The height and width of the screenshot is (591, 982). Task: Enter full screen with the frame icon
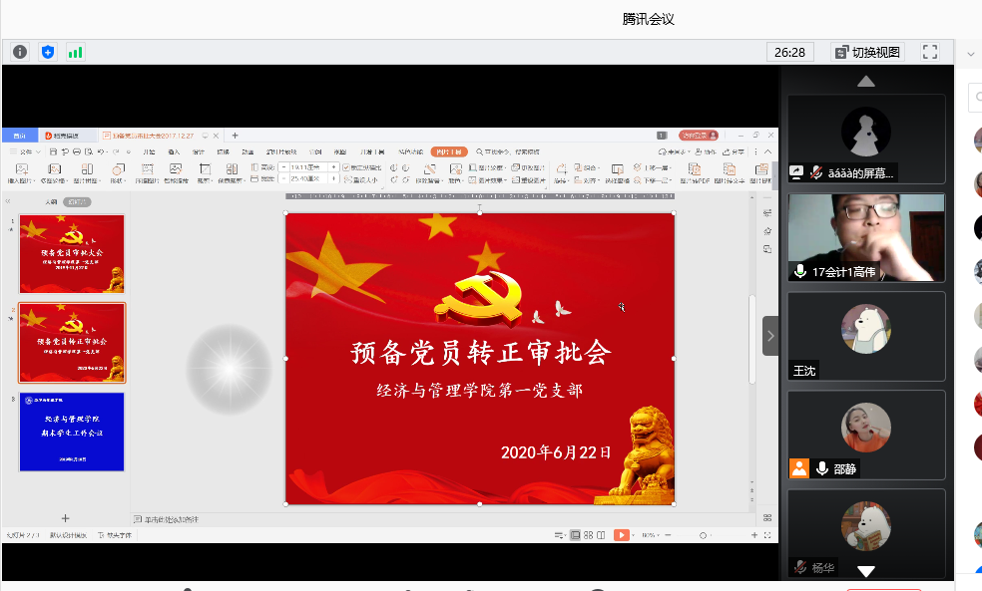pos(930,52)
